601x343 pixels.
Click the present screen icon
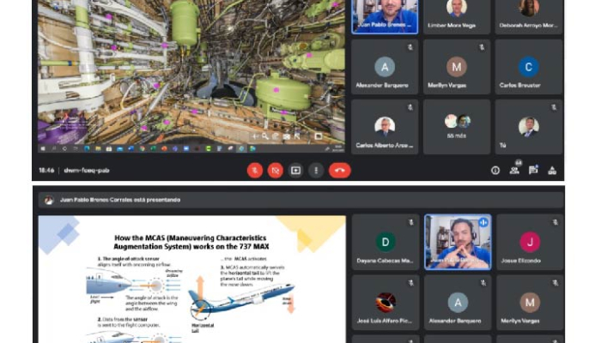tap(295, 170)
